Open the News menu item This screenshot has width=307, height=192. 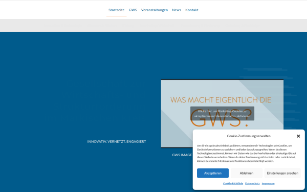[x=177, y=10]
